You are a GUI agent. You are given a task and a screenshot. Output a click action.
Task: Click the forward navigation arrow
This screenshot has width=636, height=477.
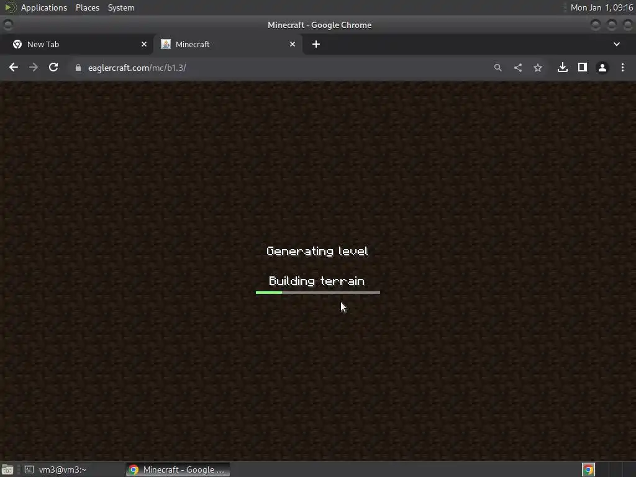[34, 67]
